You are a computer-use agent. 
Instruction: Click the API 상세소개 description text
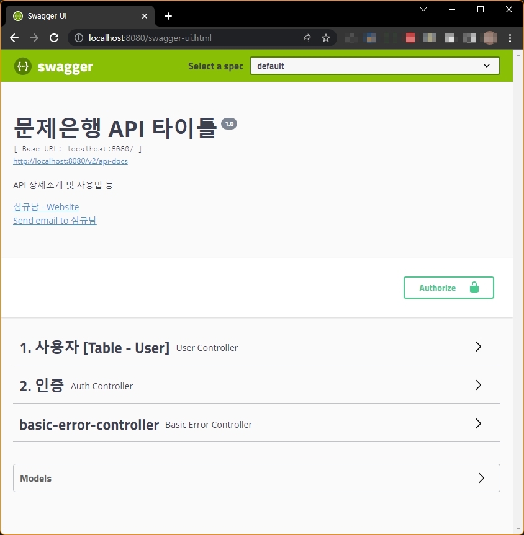click(63, 185)
